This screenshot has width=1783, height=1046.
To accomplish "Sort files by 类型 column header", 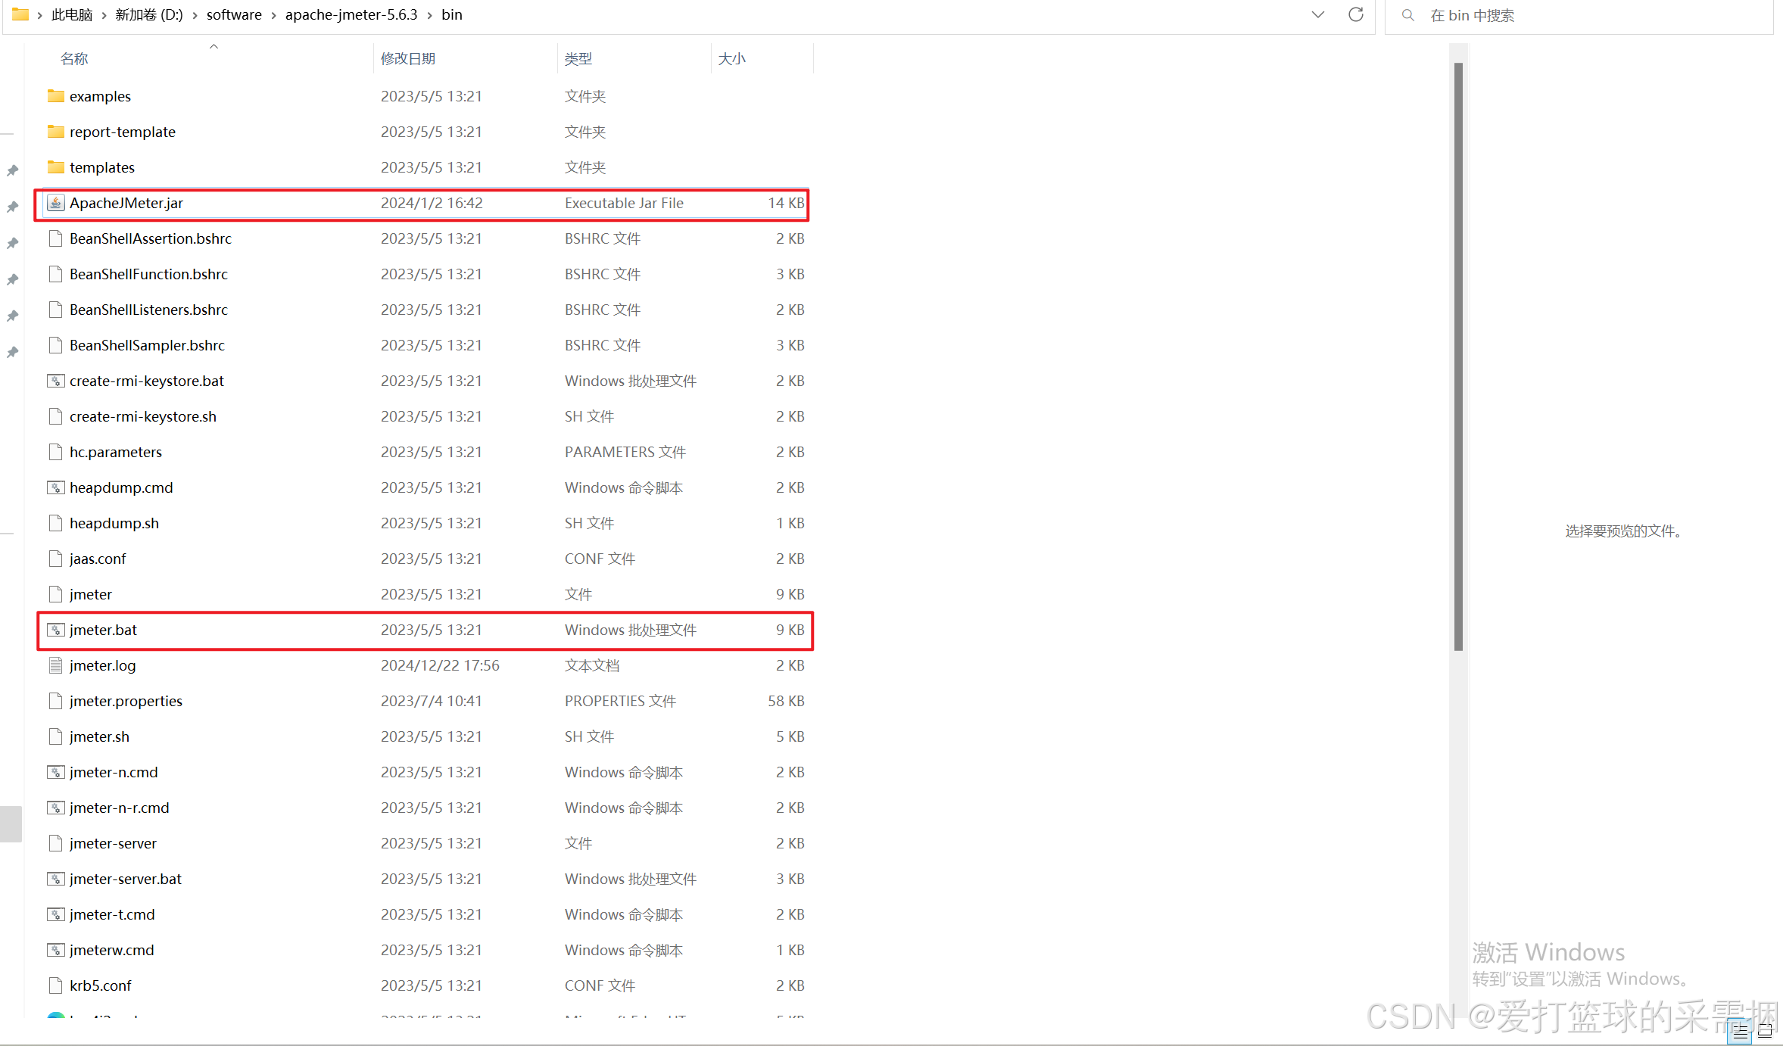I will click(x=578, y=58).
